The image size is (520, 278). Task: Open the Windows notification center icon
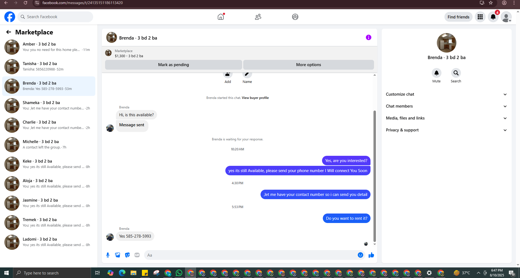tap(511, 273)
